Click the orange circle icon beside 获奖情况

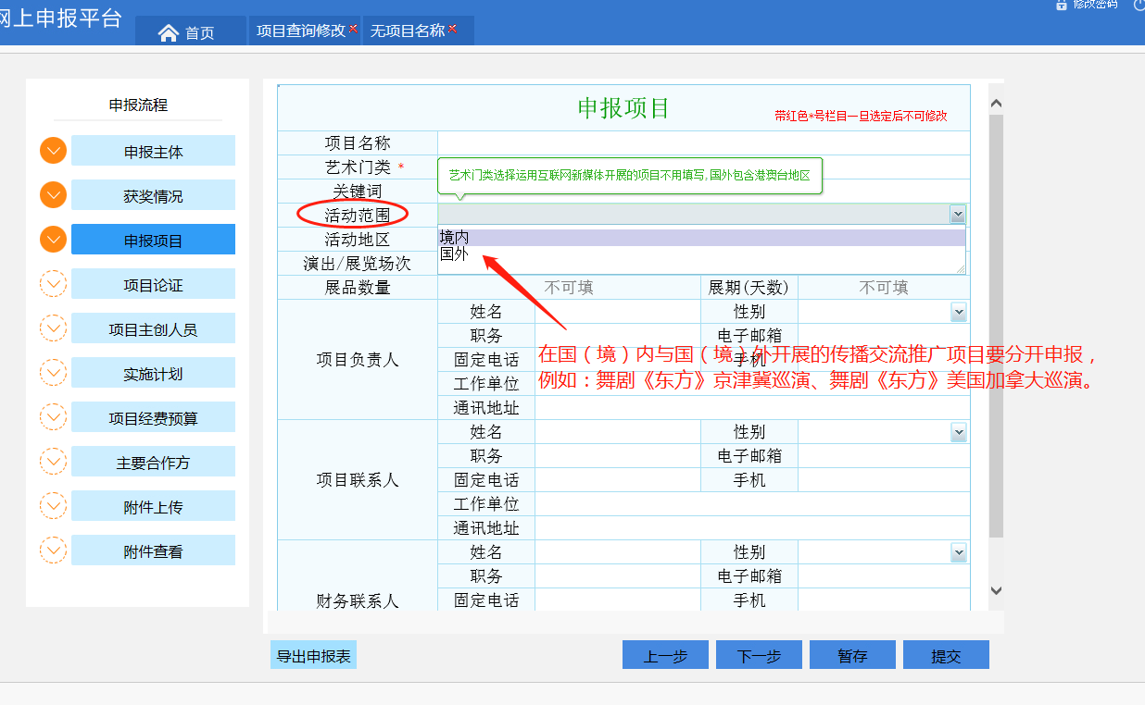tap(54, 195)
